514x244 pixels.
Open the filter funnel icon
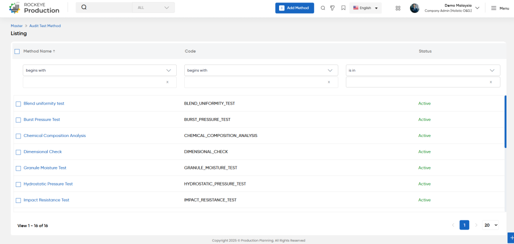332,8
